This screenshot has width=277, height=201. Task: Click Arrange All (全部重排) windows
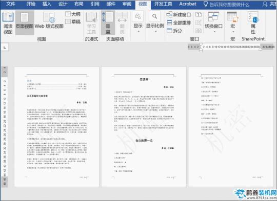(x=179, y=23)
